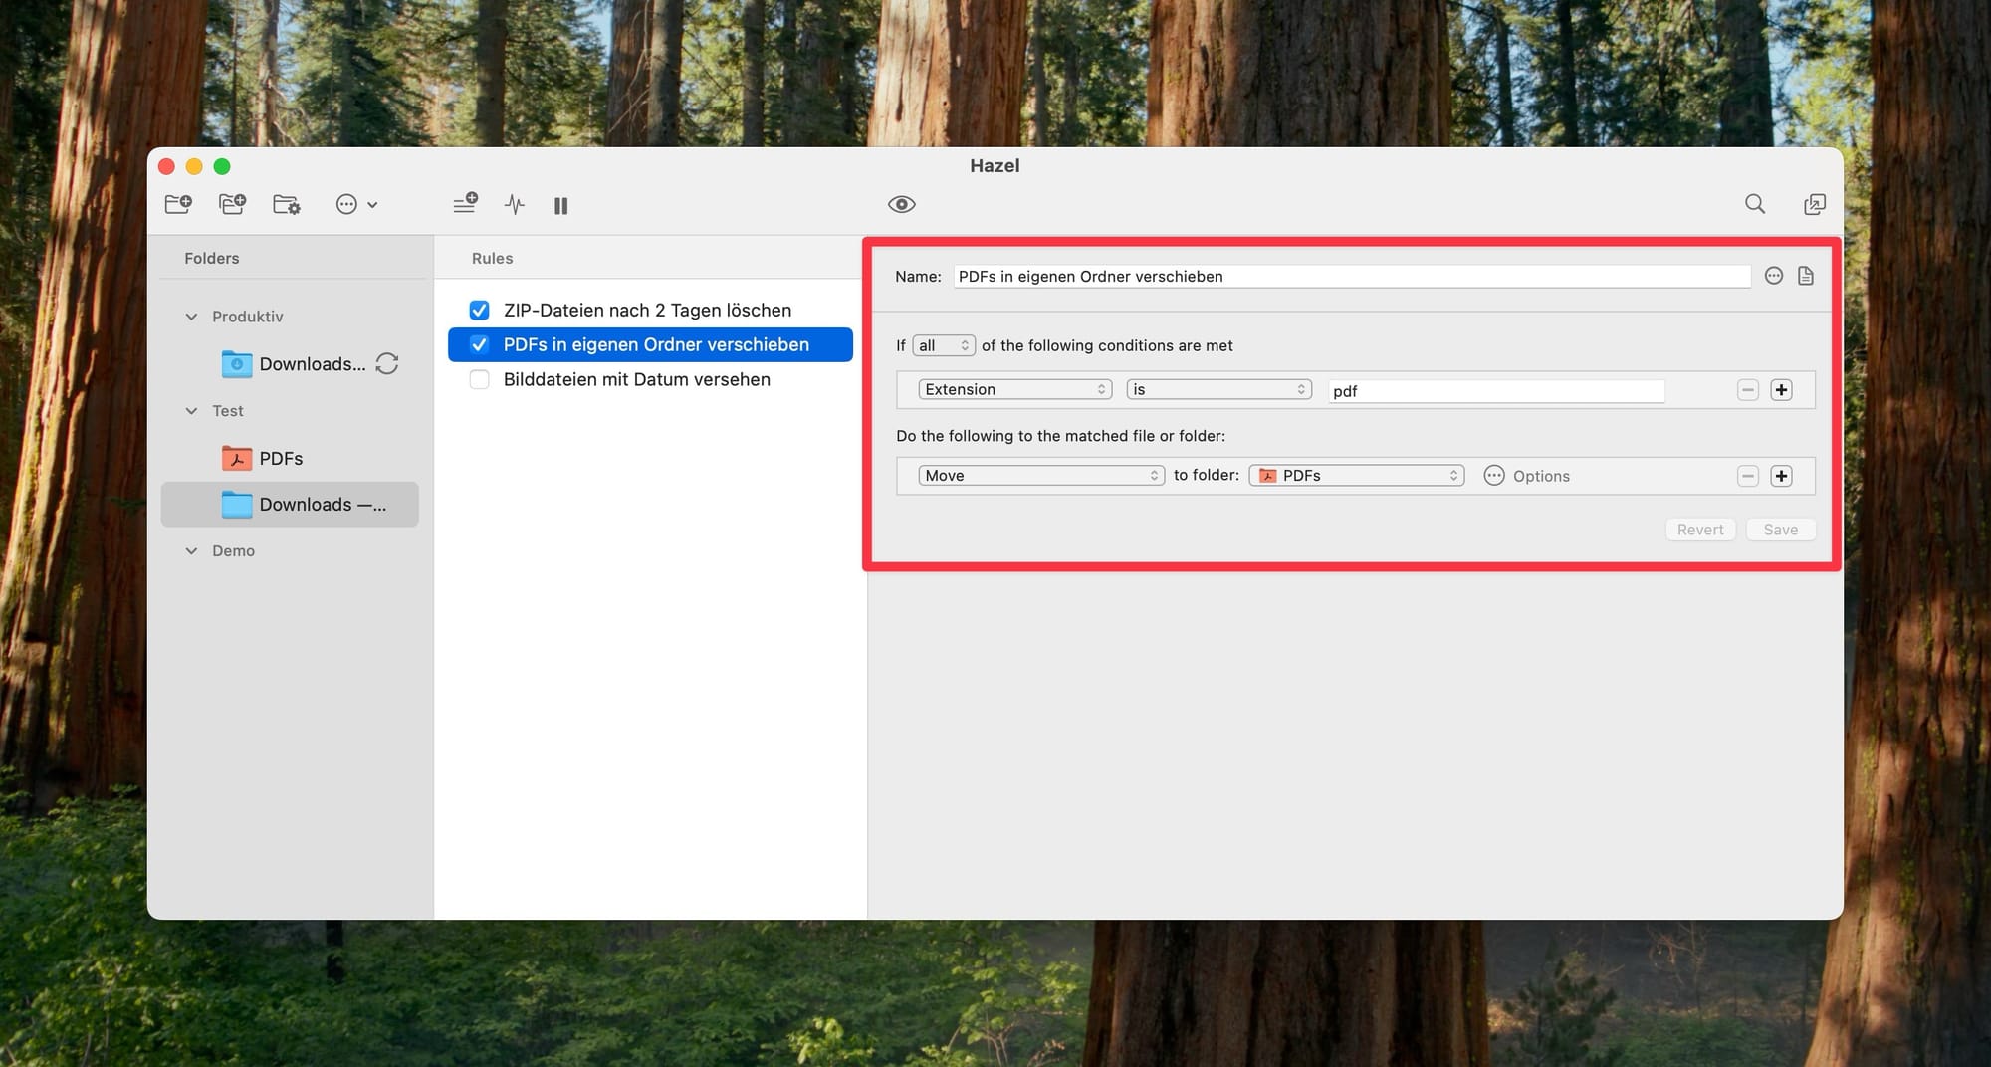Select the Downloads folder under Test
The width and height of the screenshot is (1991, 1067).
pyautogui.click(x=290, y=505)
